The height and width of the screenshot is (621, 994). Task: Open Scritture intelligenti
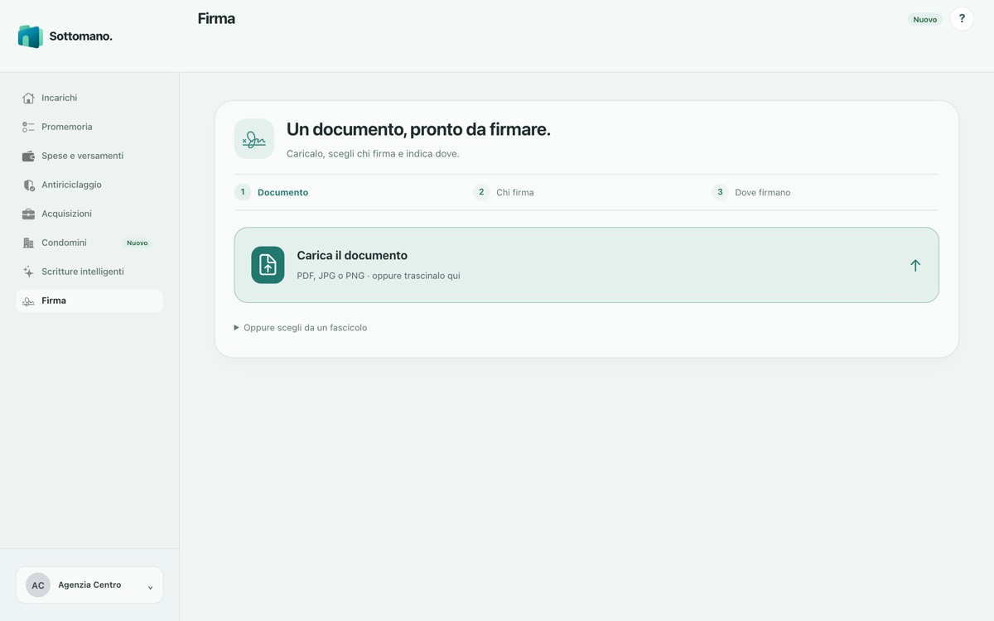[x=89, y=272]
